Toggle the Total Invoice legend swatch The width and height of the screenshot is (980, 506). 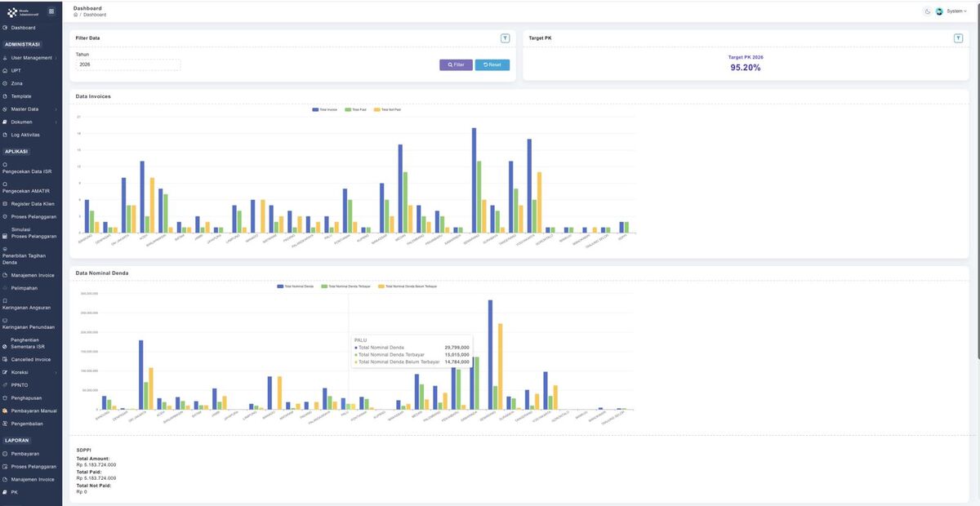(x=315, y=109)
